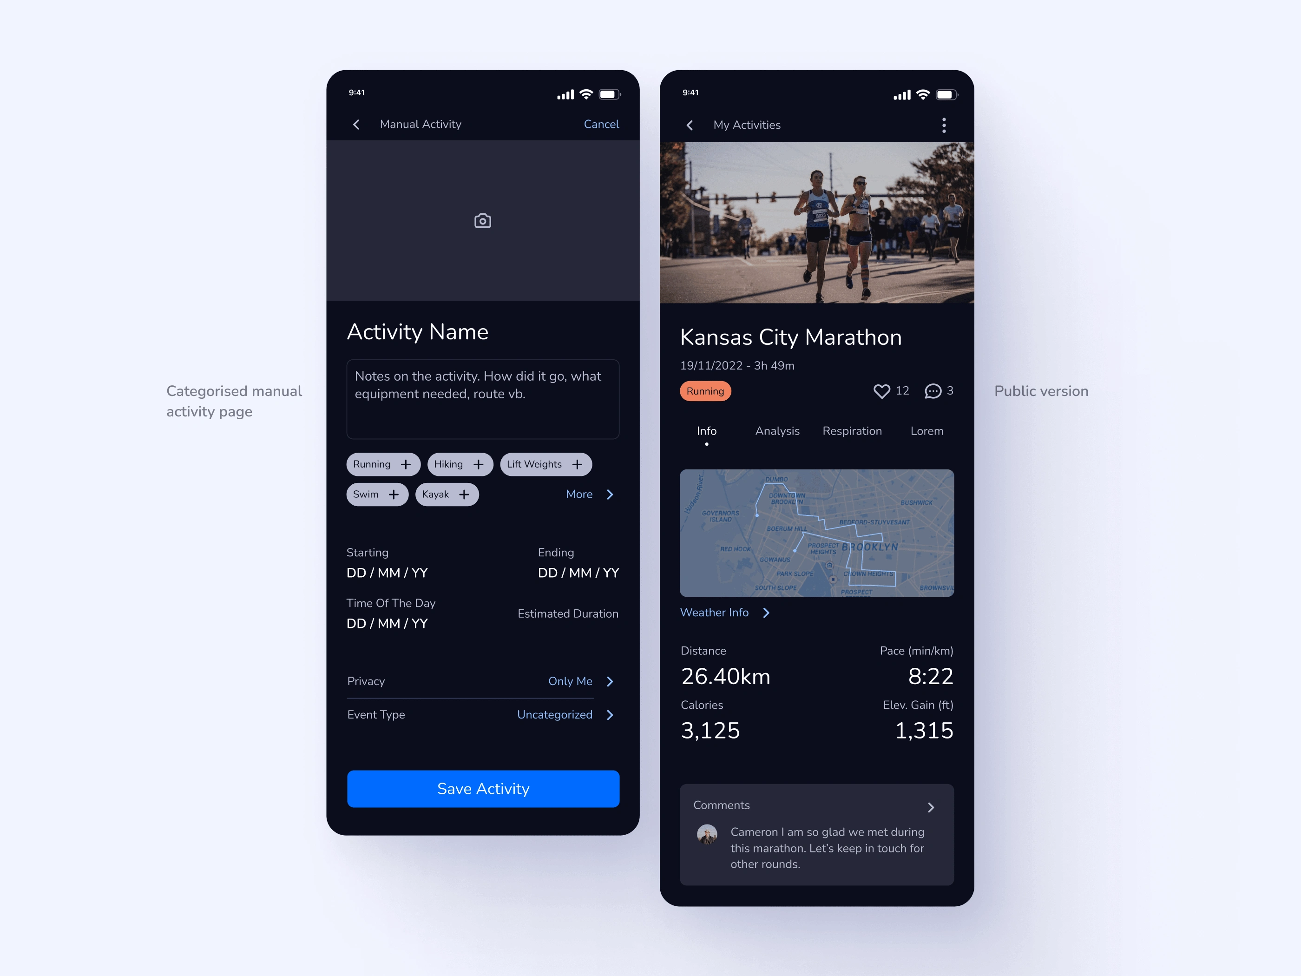
Task: Tap the three-dot overflow menu icon
Action: [x=944, y=125]
